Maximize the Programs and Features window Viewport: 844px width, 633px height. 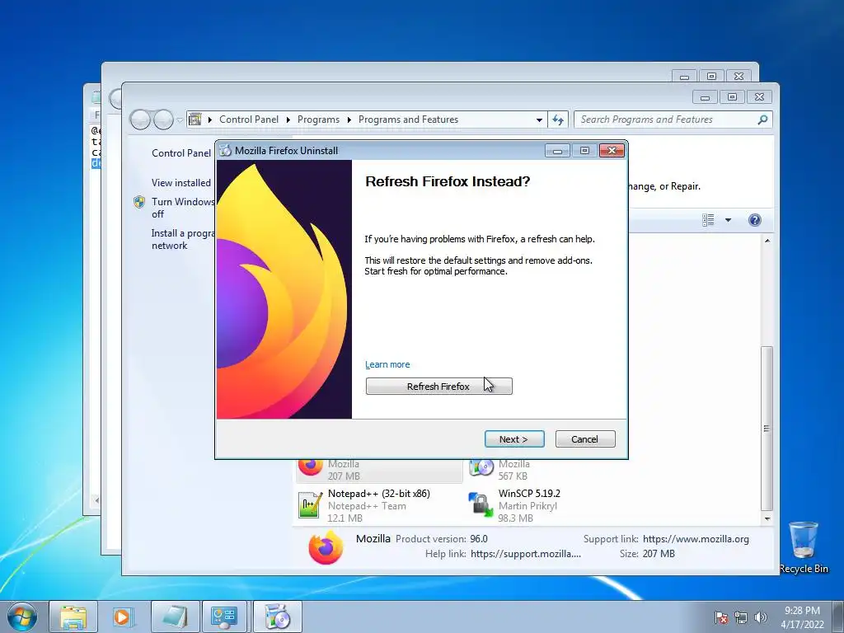(732, 97)
